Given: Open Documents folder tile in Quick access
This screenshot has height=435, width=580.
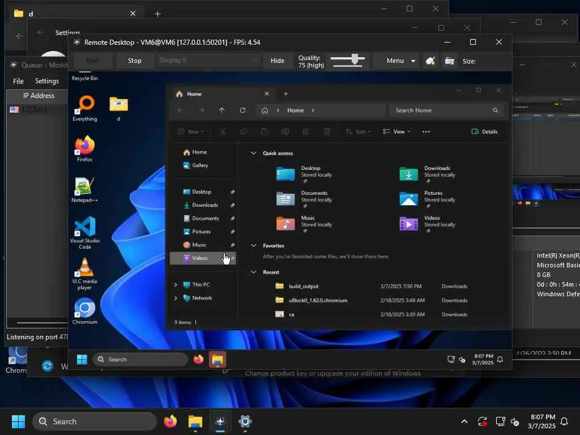Looking at the screenshot, I should pyautogui.click(x=304, y=199).
